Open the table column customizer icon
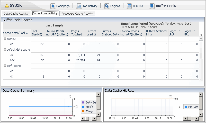The height and width of the screenshot is (123, 206). click(x=201, y=34)
